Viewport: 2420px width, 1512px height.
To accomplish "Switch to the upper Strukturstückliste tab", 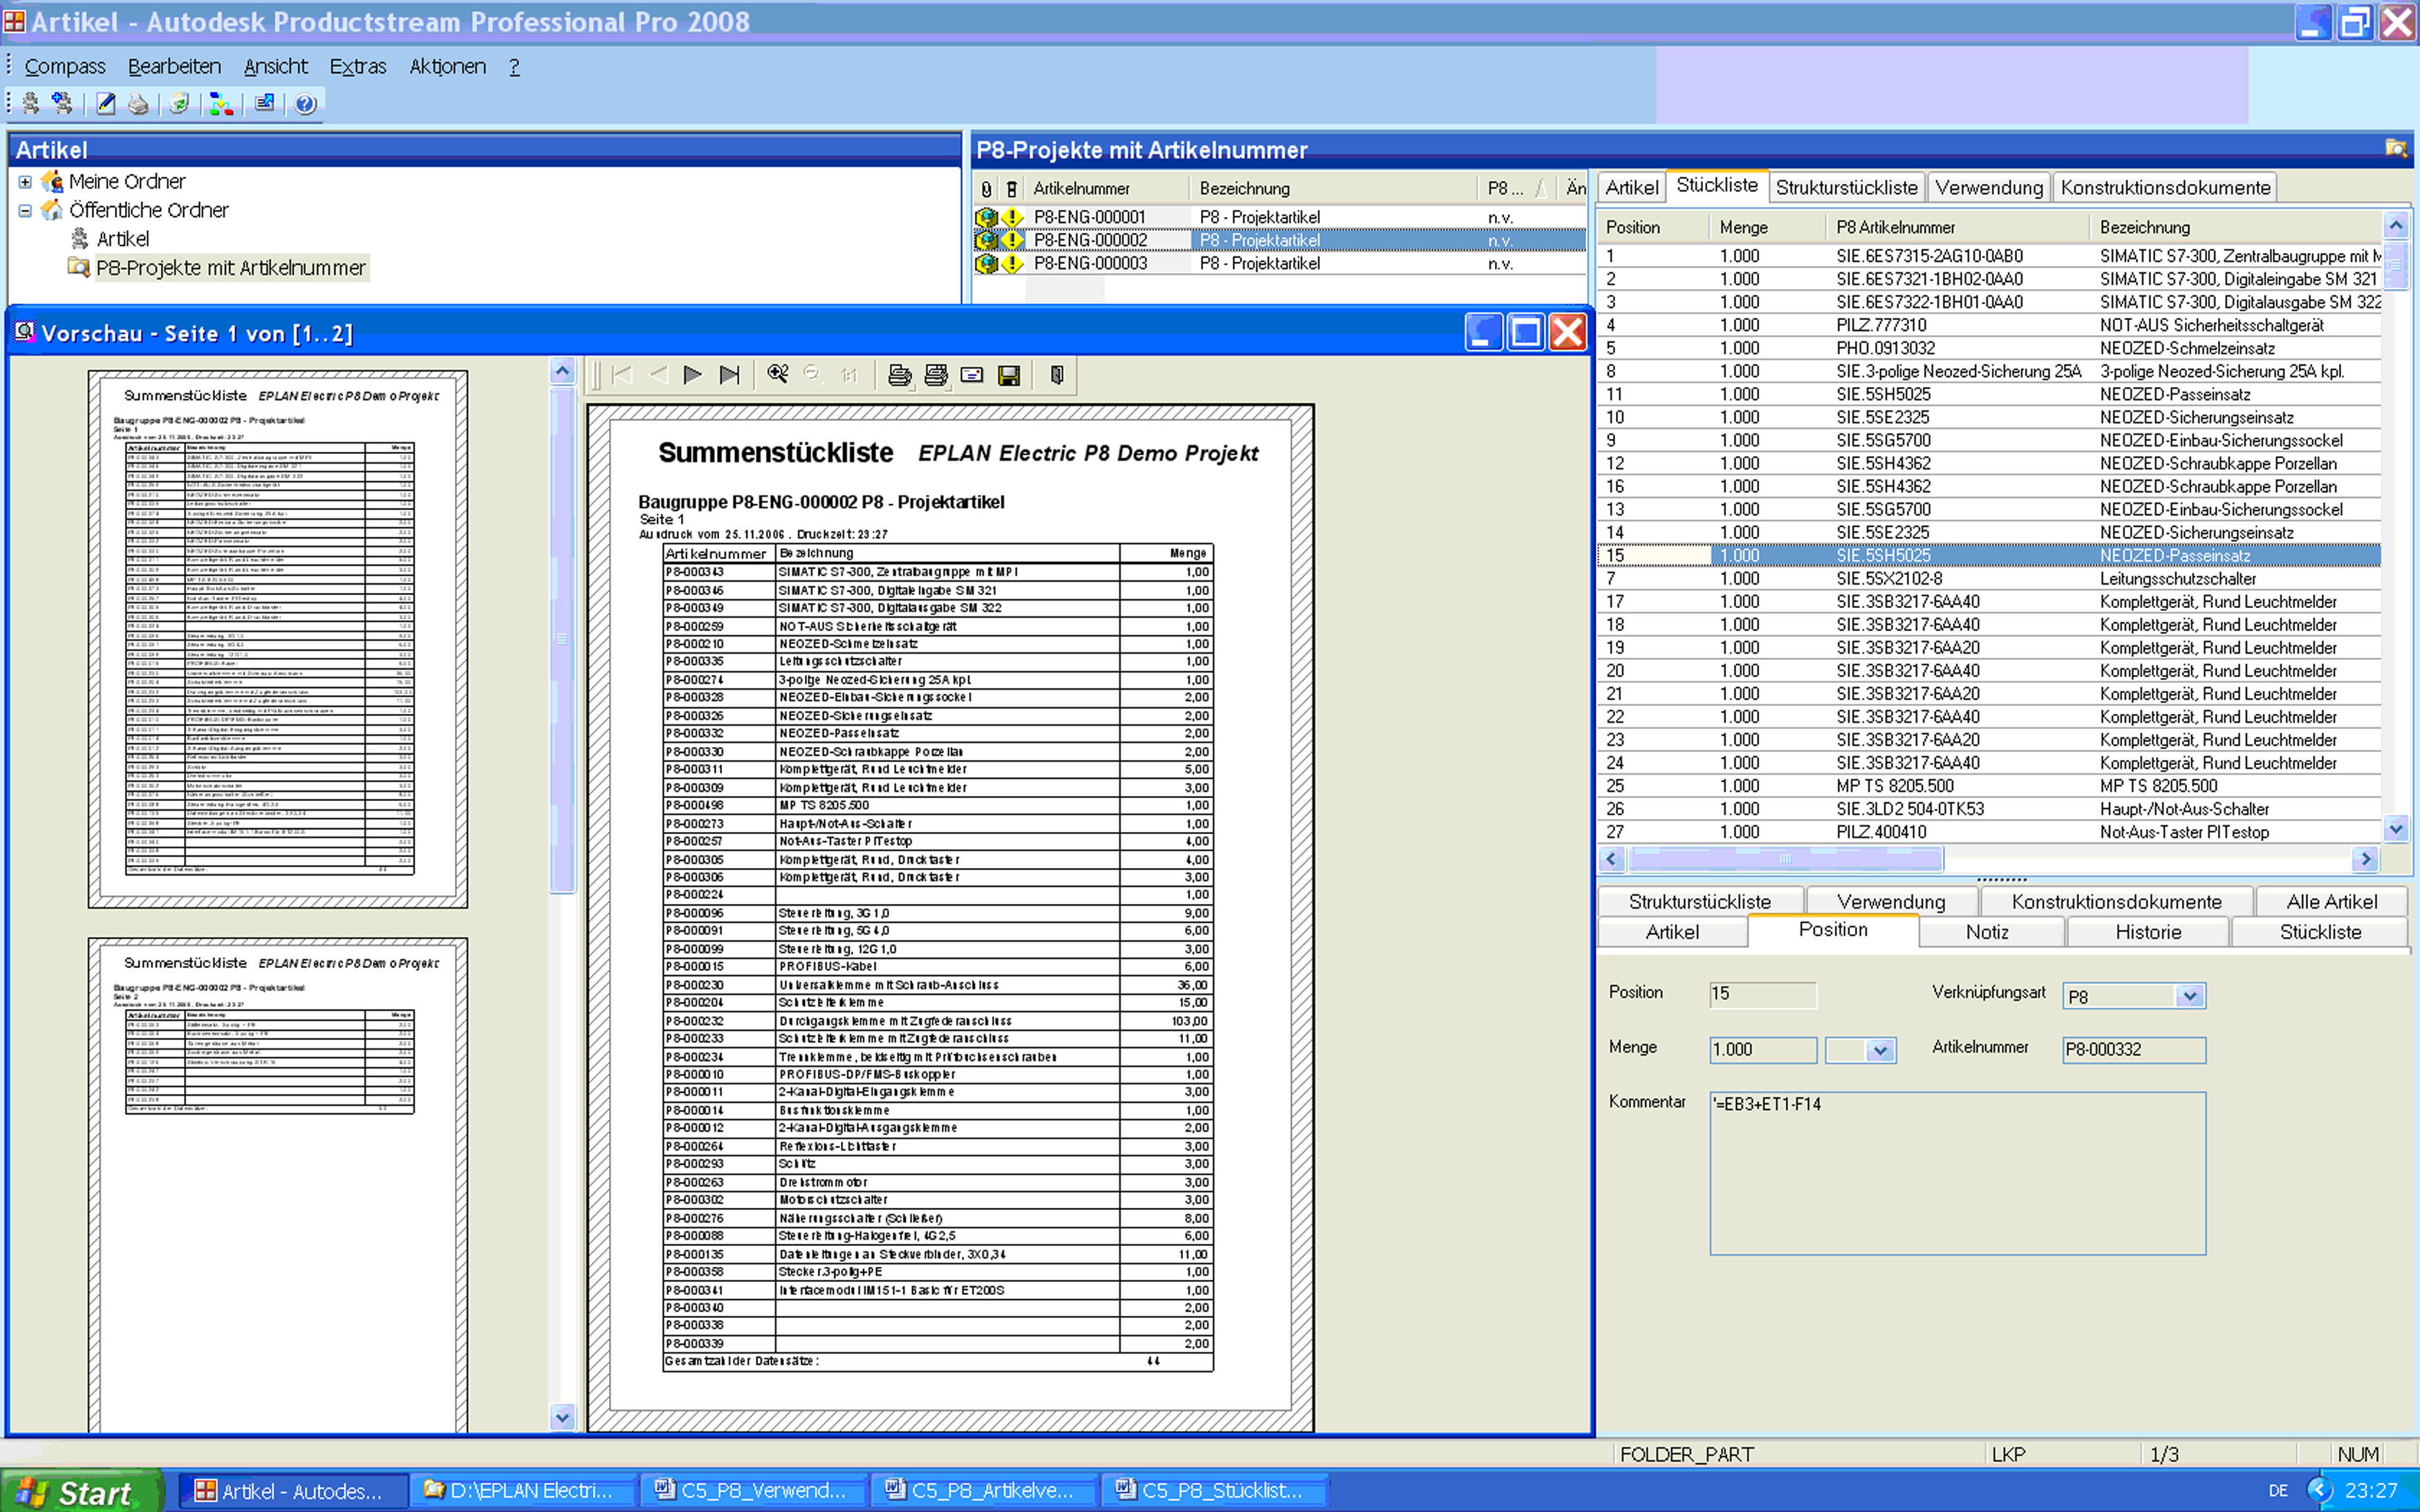I will [1845, 188].
